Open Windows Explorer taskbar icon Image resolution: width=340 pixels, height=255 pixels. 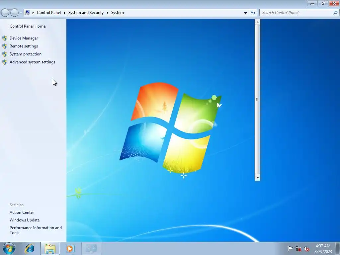(x=50, y=248)
